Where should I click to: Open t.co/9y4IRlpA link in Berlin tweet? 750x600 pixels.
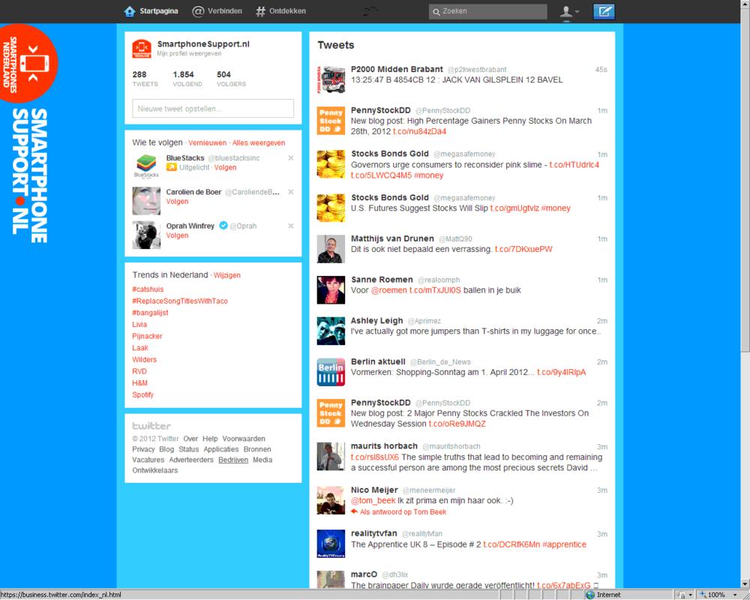pos(561,372)
